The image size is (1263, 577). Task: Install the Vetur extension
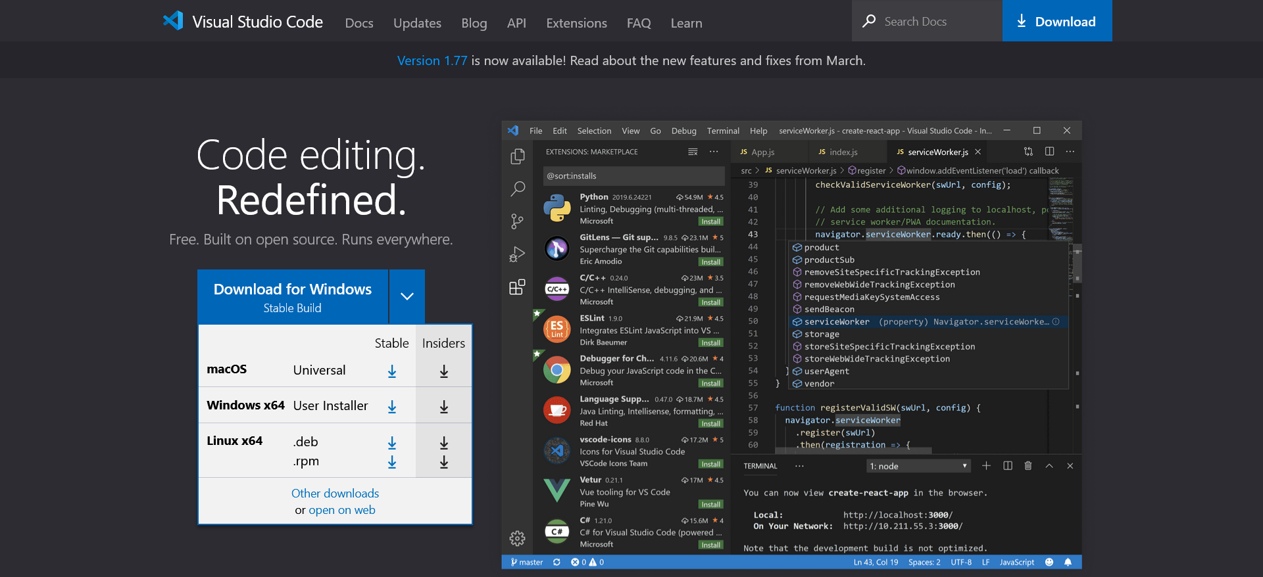coord(711,505)
